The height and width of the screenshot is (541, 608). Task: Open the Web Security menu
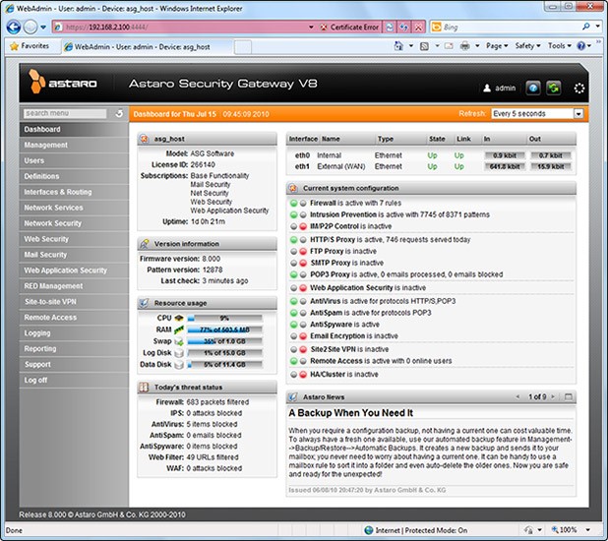[74, 239]
